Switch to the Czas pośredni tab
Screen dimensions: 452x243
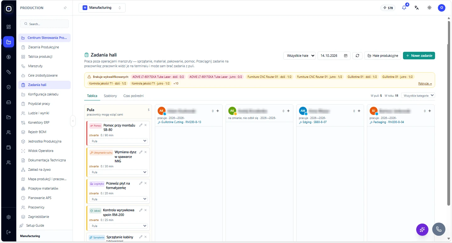(x=133, y=96)
